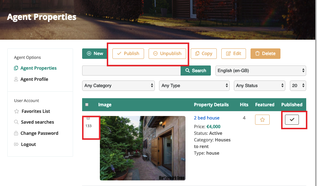This screenshot has height=186, width=317.
Task: Click the Favorites List star icon
Action: click(x=16, y=111)
